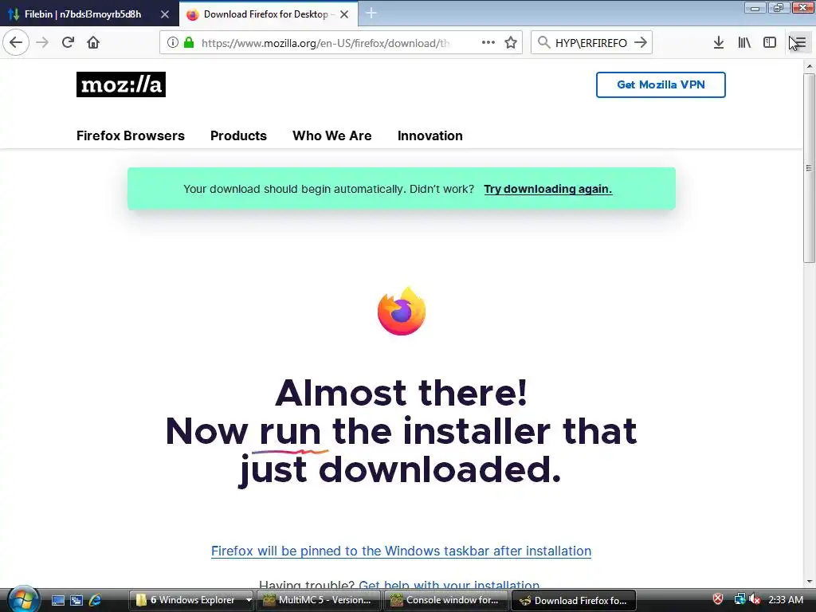Reload the current page
Viewport: 816px width, 612px height.
click(68, 42)
